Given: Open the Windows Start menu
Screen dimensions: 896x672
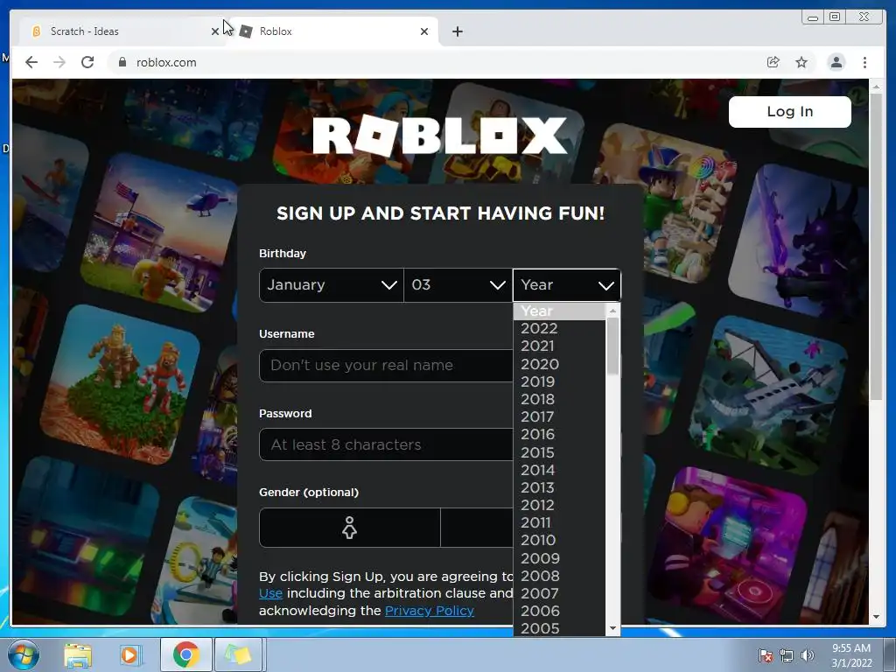Looking at the screenshot, I should click(24, 654).
